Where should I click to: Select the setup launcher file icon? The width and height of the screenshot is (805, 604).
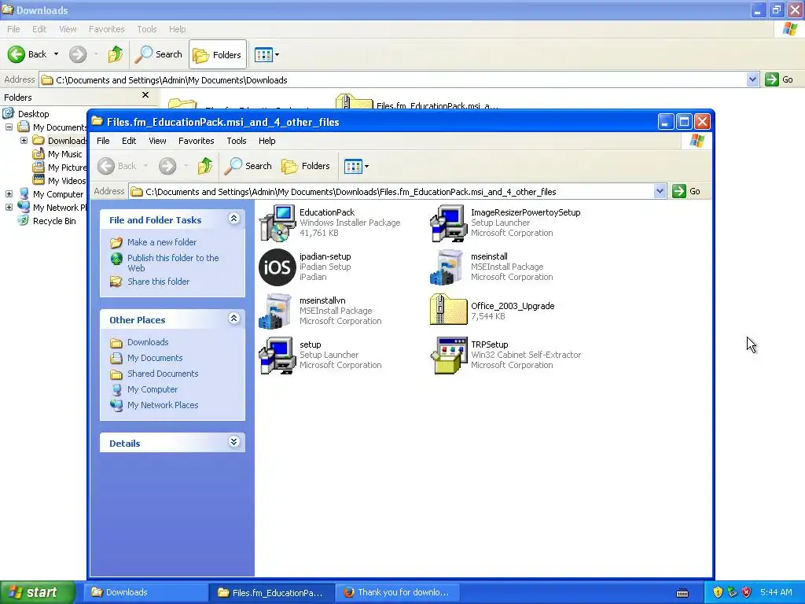coord(278,355)
